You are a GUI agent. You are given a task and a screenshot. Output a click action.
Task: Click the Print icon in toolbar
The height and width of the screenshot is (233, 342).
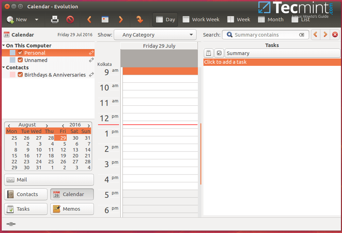[x=55, y=20]
